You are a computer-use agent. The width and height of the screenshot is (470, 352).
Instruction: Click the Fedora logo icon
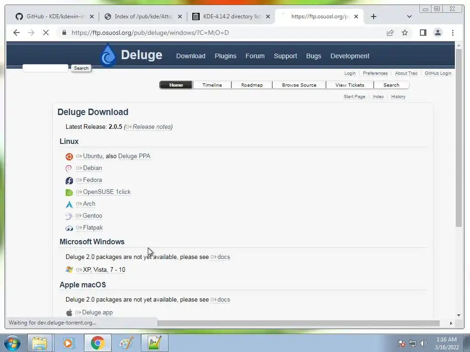pyautogui.click(x=69, y=181)
